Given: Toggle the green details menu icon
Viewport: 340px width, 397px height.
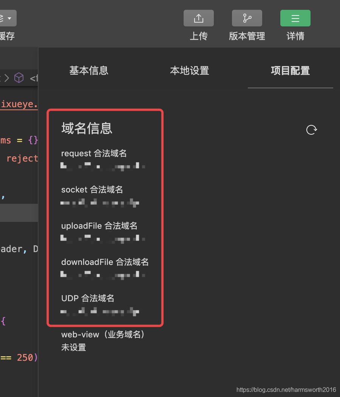Looking at the screenshot, I should point(295,18).
